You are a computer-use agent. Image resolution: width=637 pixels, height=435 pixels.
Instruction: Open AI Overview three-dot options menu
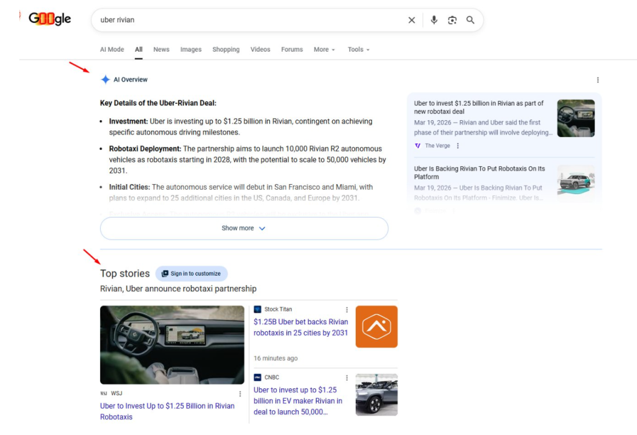click(598, 80)
